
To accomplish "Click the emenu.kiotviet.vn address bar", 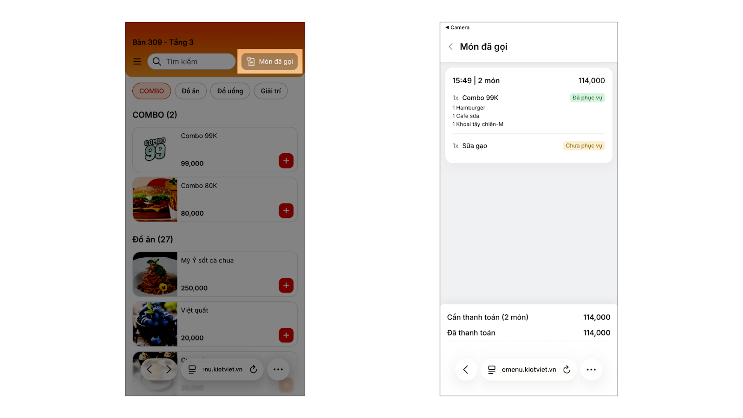I will tap(529, 369).
